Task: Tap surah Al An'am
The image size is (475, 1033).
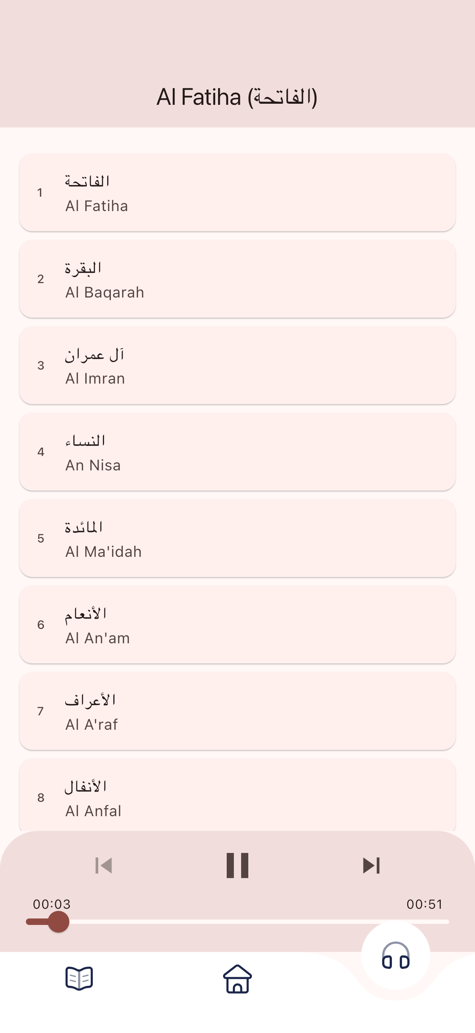Action: pyautogui.click(x=237, y=624)
